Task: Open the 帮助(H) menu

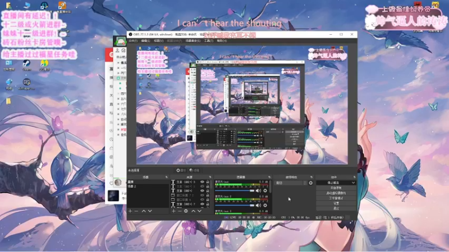Action: point(222,41)
